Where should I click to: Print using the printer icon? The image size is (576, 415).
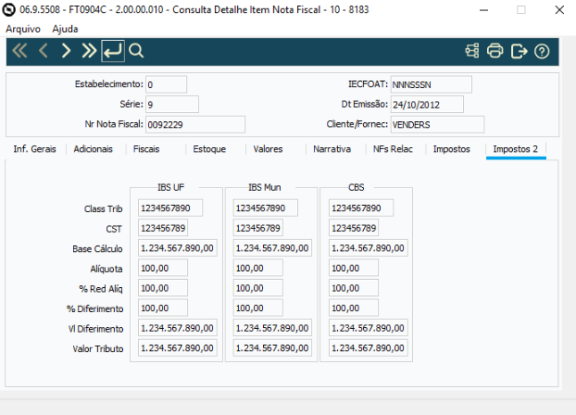495,51
